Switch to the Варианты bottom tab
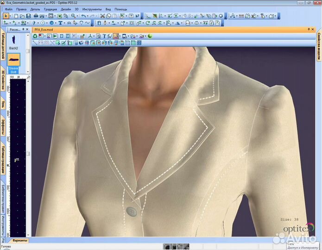 tap(20, 240)
